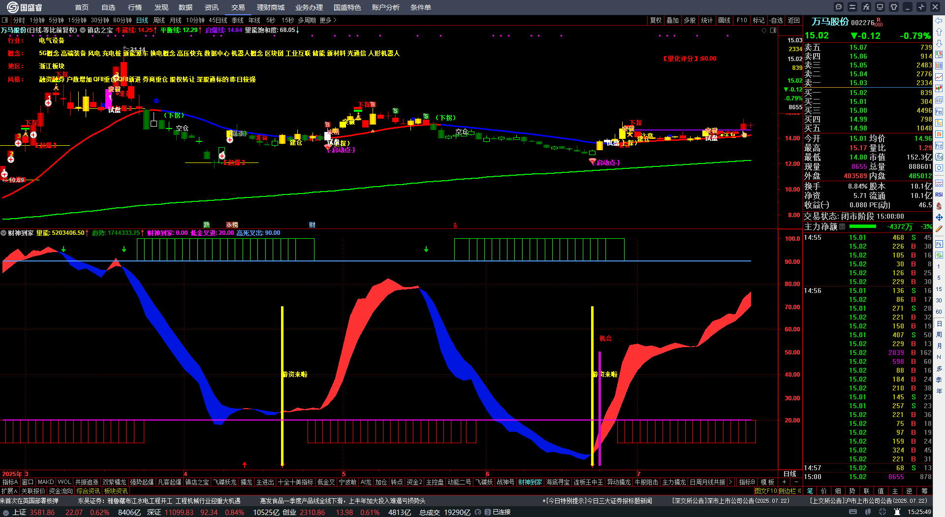Expand index list arrow beside 上证
This screenshot has width=945, height=517.
click(6, 512)
